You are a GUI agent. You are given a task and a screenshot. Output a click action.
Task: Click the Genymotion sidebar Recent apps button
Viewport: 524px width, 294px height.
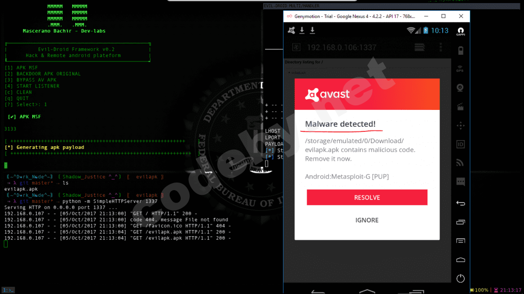[x=461, y=222]
